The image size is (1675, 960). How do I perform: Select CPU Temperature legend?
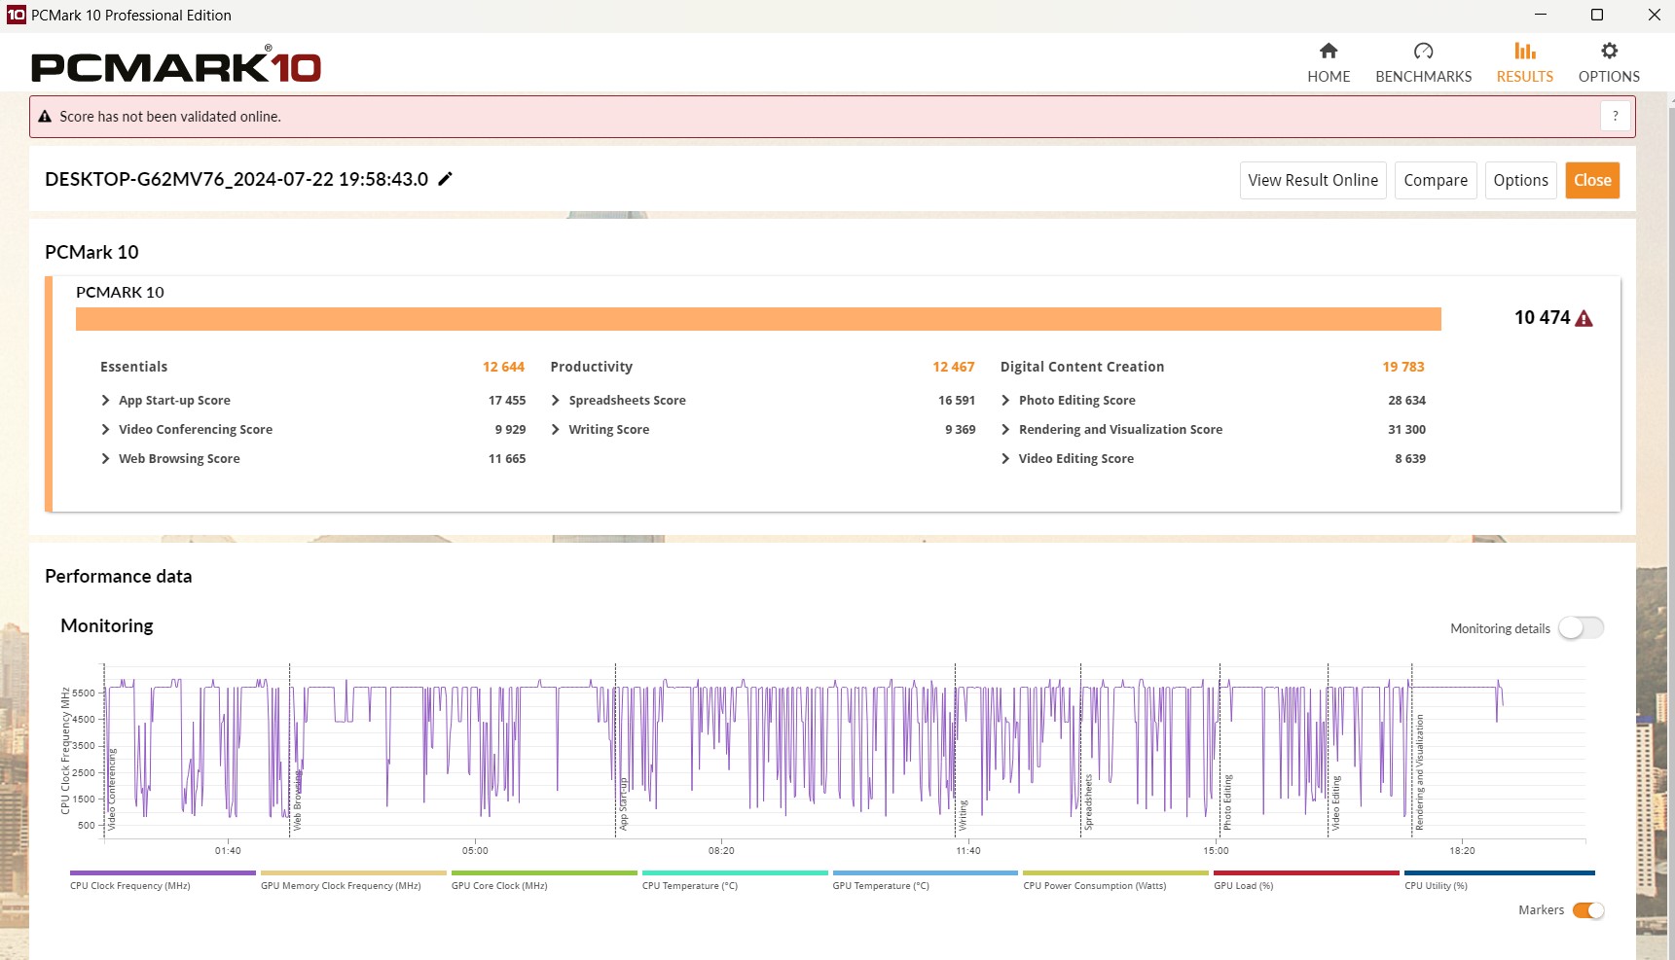pos(735,873)
